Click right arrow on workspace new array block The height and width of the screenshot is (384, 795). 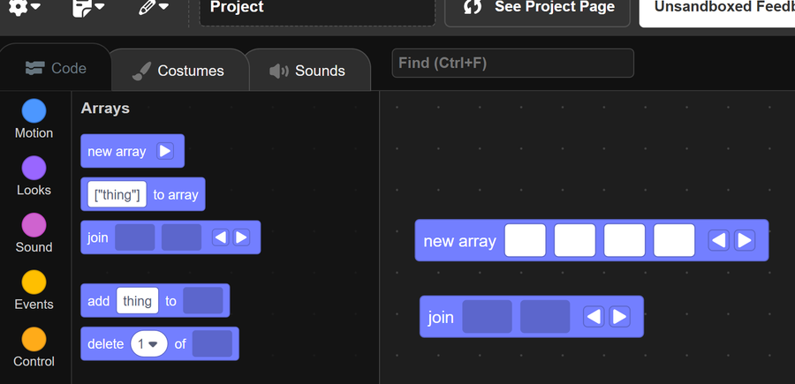745,240
